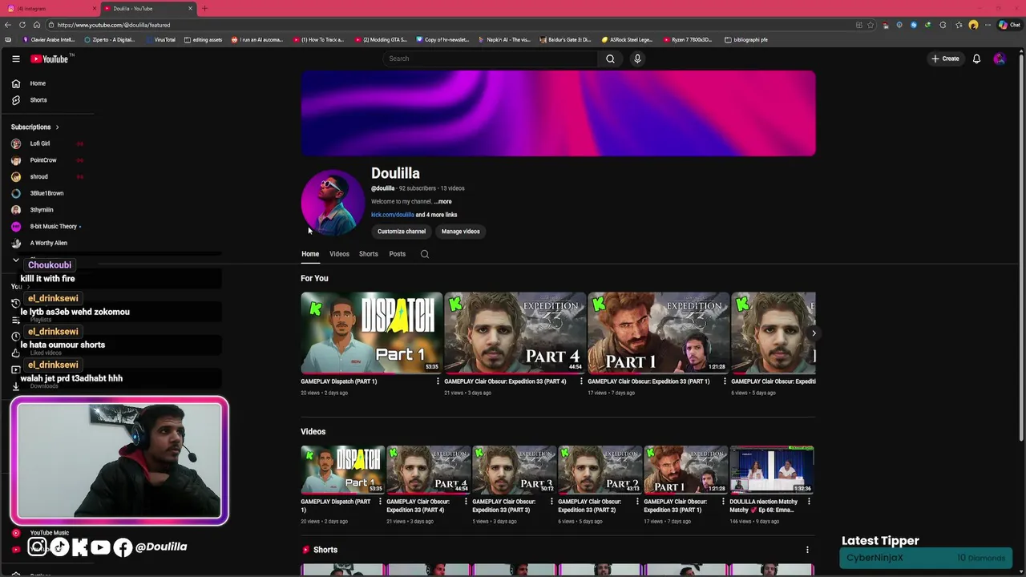Open the YouTube hamburger guide menu

pyautogui.click(x=15, y=59)
